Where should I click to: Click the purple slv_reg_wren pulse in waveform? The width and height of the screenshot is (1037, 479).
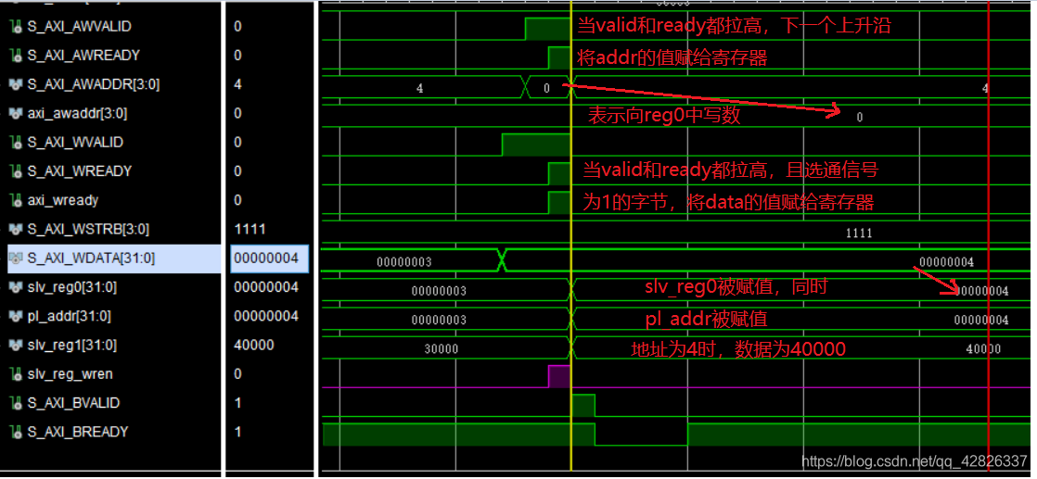(x=558, y=376)
